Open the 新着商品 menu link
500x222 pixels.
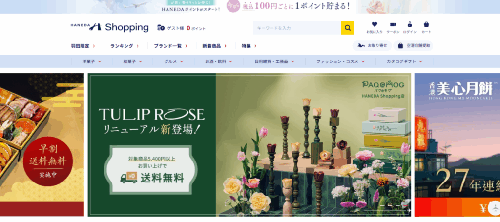click(x=214, y=46)
